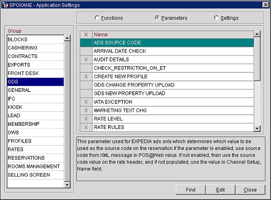Select the RATE RULES parameter
Viewport: 271px width, 200px height.
173,127
